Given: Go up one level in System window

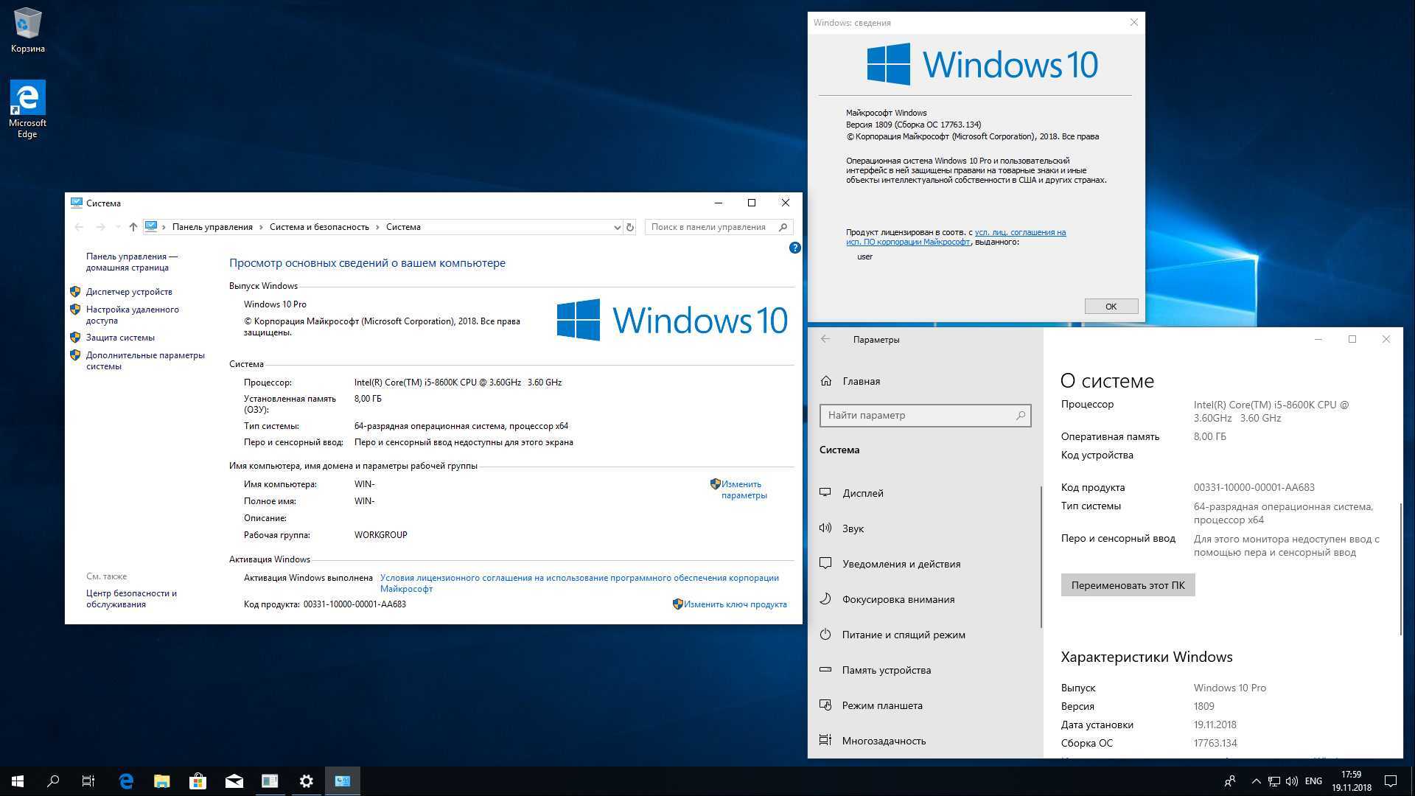Looking at the screenshot, I should pos(133,227).
